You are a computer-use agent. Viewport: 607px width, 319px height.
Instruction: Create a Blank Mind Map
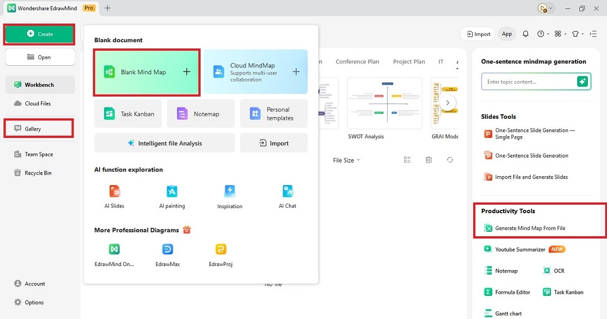pyautogui.click(x=147, y=72)
